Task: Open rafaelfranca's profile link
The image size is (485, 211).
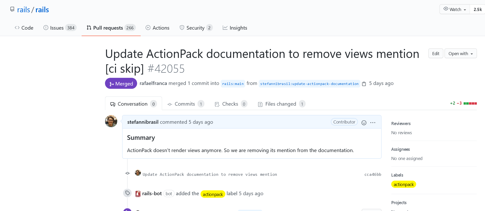Action: pyautogui.click(x=153, y=83)
